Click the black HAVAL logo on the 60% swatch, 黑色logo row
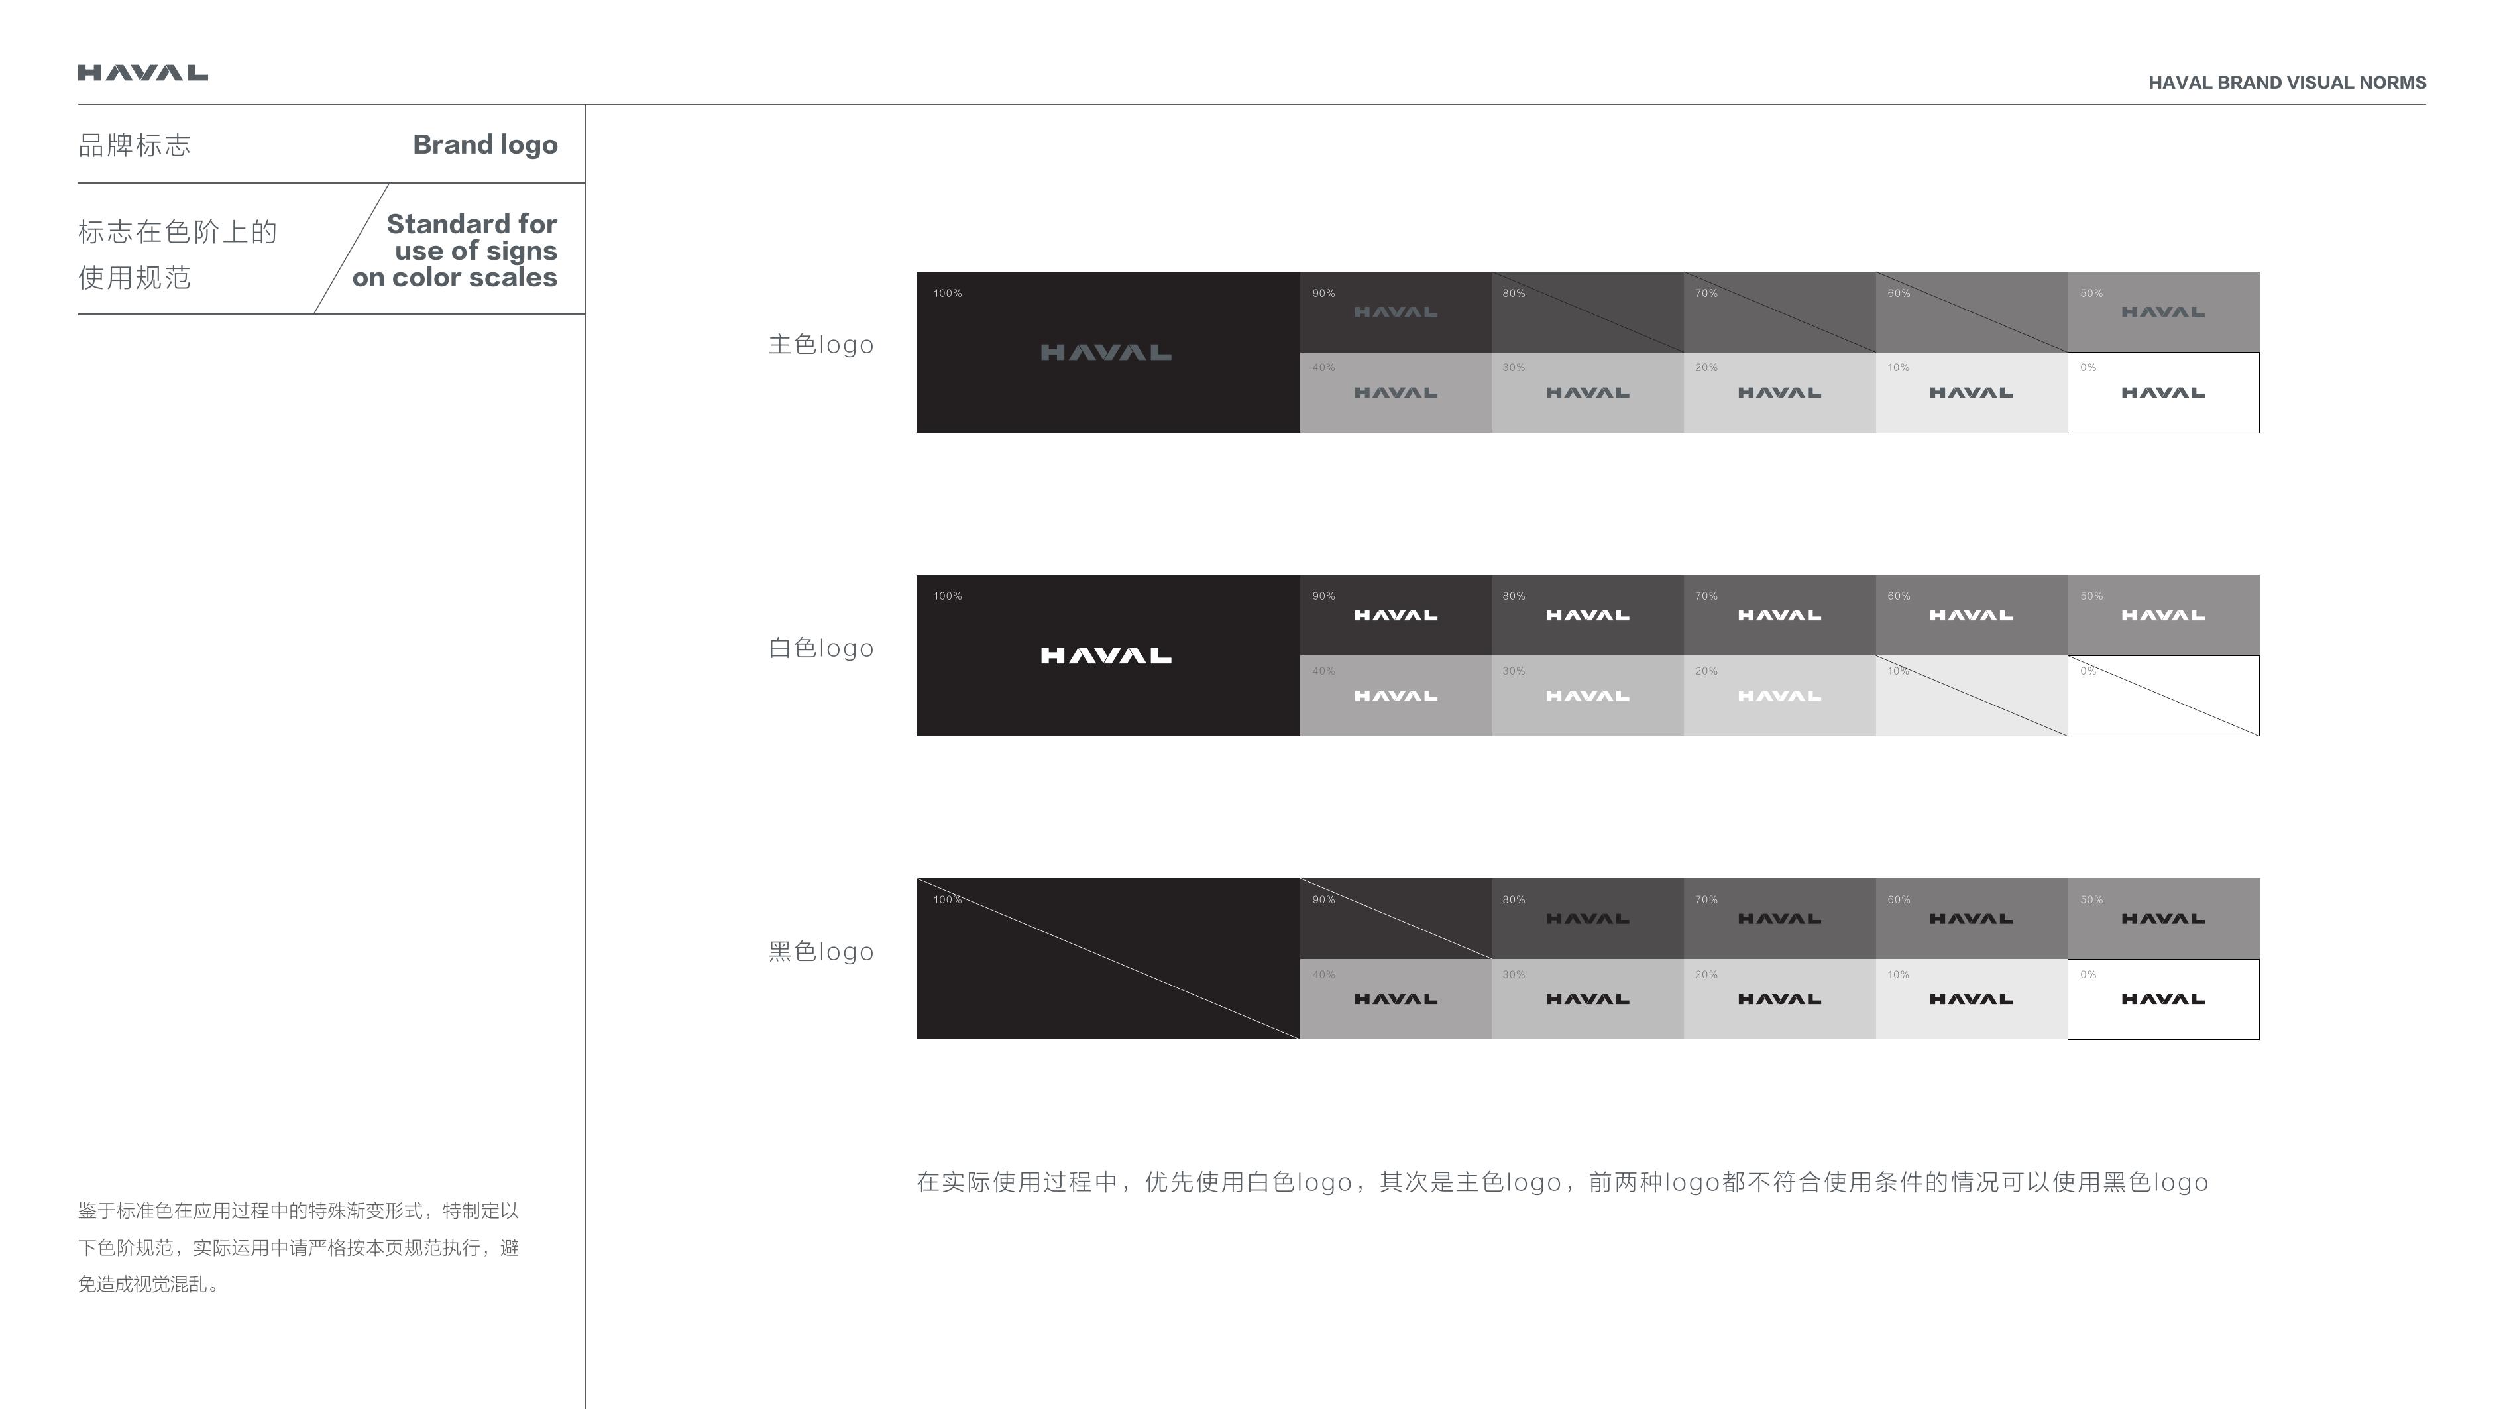Image resolution: width=2505 pixels, height=1409 pixels. [x=1971, y=919]
